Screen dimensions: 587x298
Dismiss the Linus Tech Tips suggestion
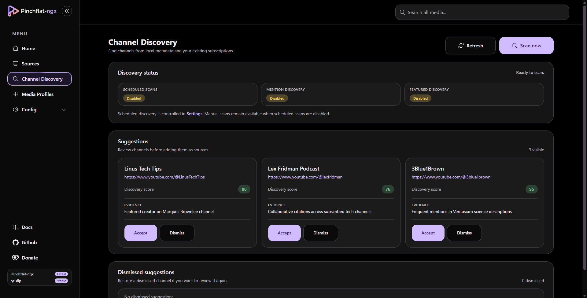click(177, 233)
